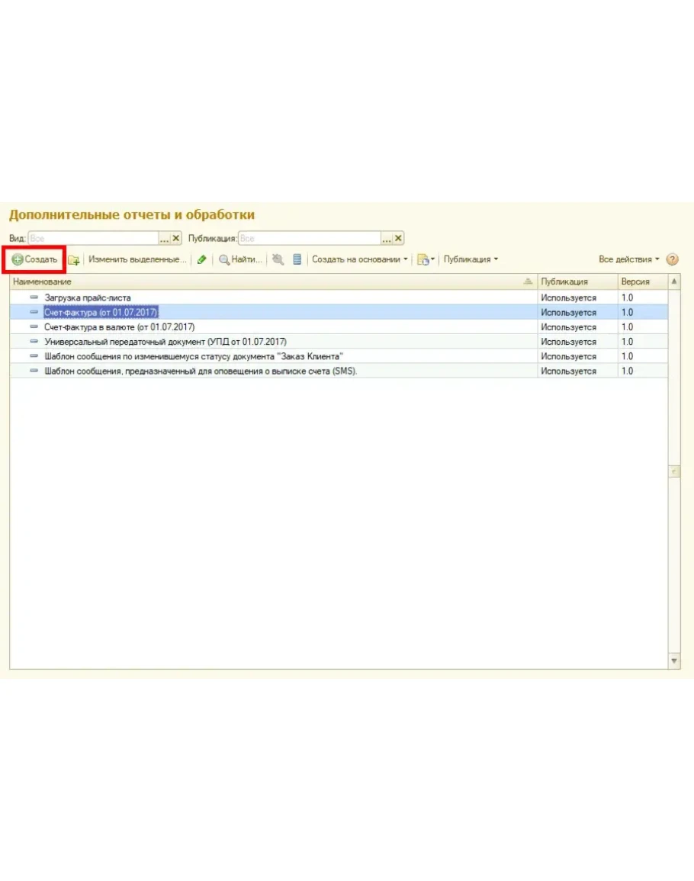Select the Загрузка прайс-листа row

click(x=88, y=297)
